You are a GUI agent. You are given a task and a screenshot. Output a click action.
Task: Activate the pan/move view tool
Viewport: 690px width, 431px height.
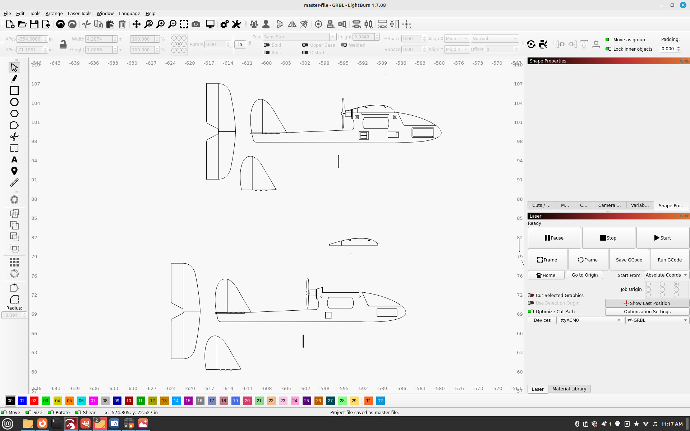click(137, 24)
